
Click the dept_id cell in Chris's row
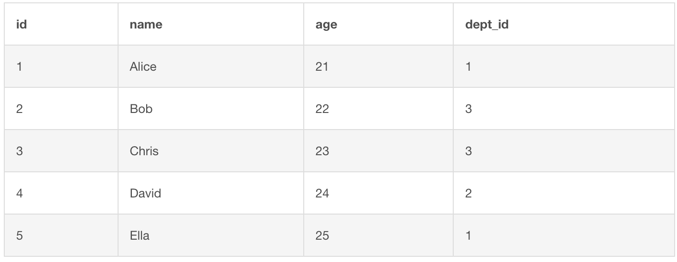(468, 151)
